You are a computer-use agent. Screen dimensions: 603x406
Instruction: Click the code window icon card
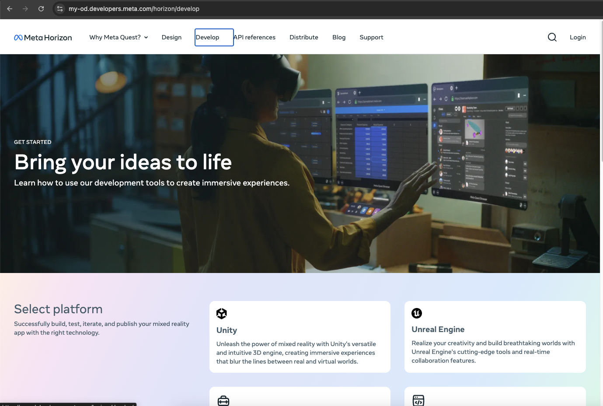tap(495, 396)
